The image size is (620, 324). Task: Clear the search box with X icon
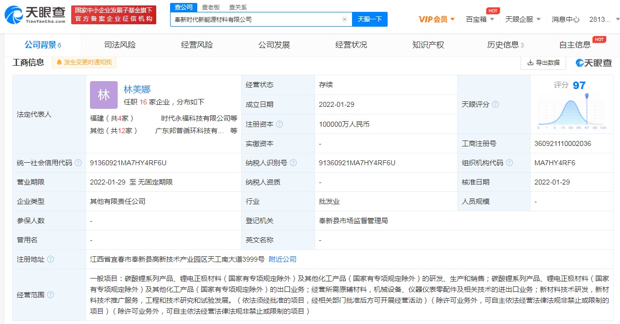[345, 19]
